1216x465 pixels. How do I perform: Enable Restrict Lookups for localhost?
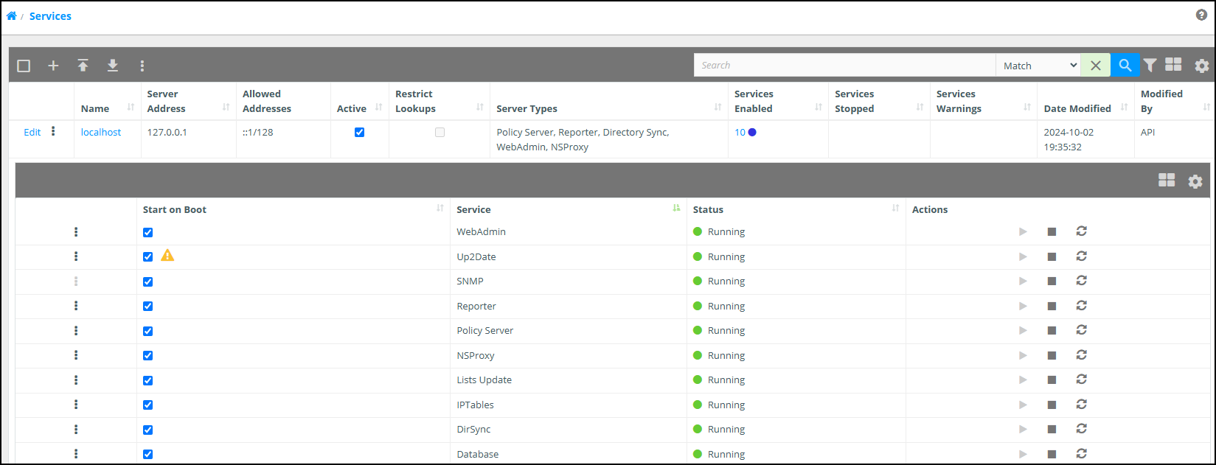tap(440, 133)
